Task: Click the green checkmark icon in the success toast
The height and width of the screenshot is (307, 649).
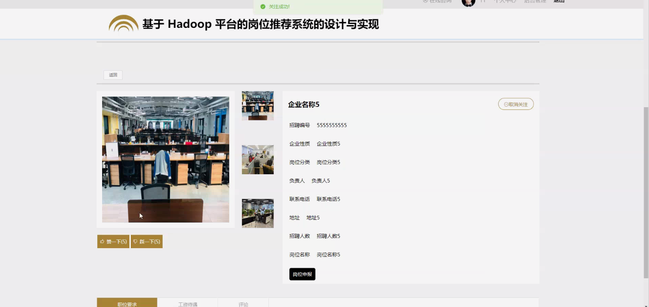Action: pyautogui.click(x=263, y=6)
